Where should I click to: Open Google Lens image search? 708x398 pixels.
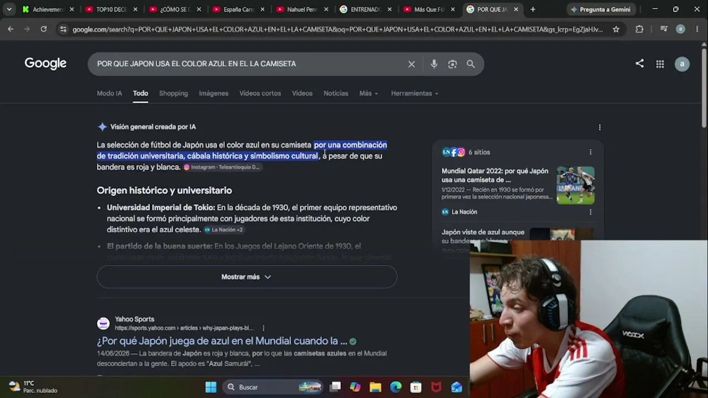point(452,64)
